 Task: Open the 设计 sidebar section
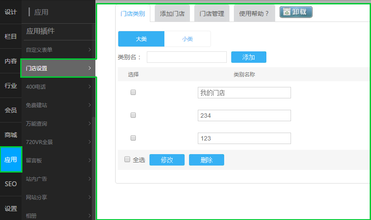coord(11,12)
